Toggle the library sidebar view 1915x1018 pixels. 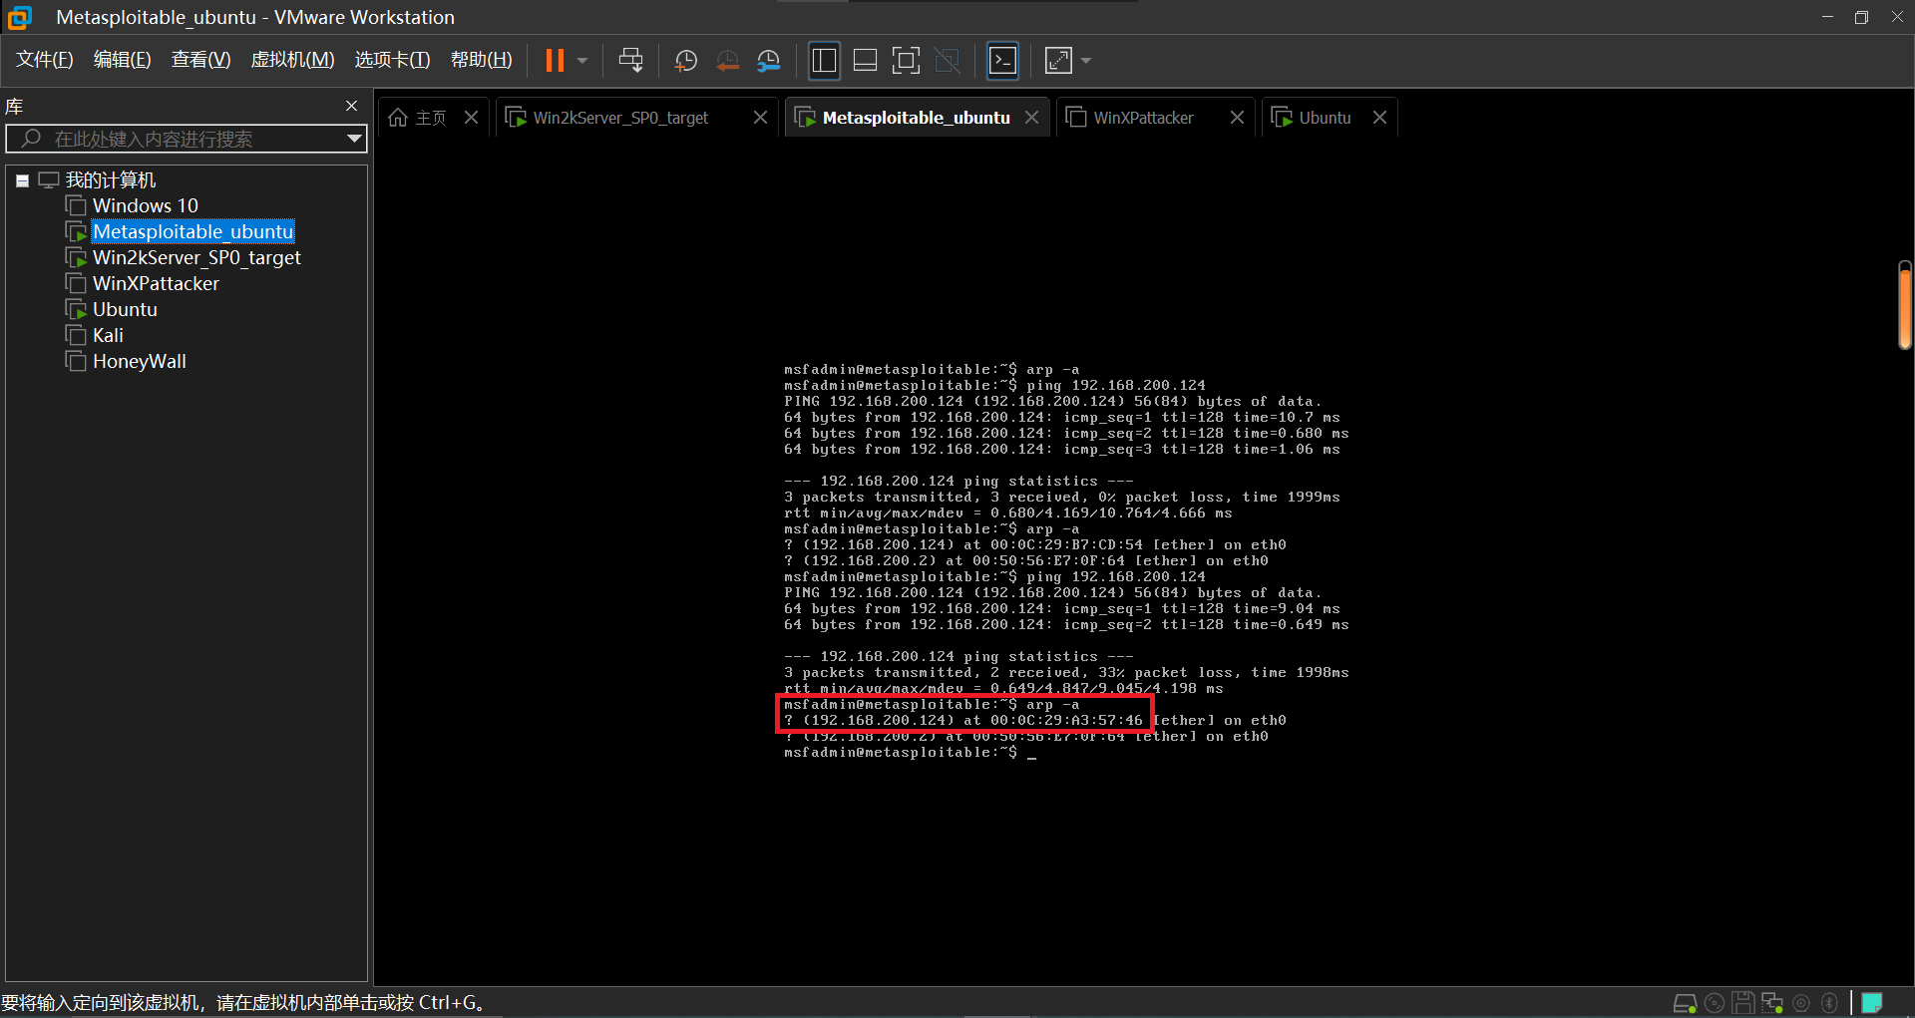coord(824,61)
